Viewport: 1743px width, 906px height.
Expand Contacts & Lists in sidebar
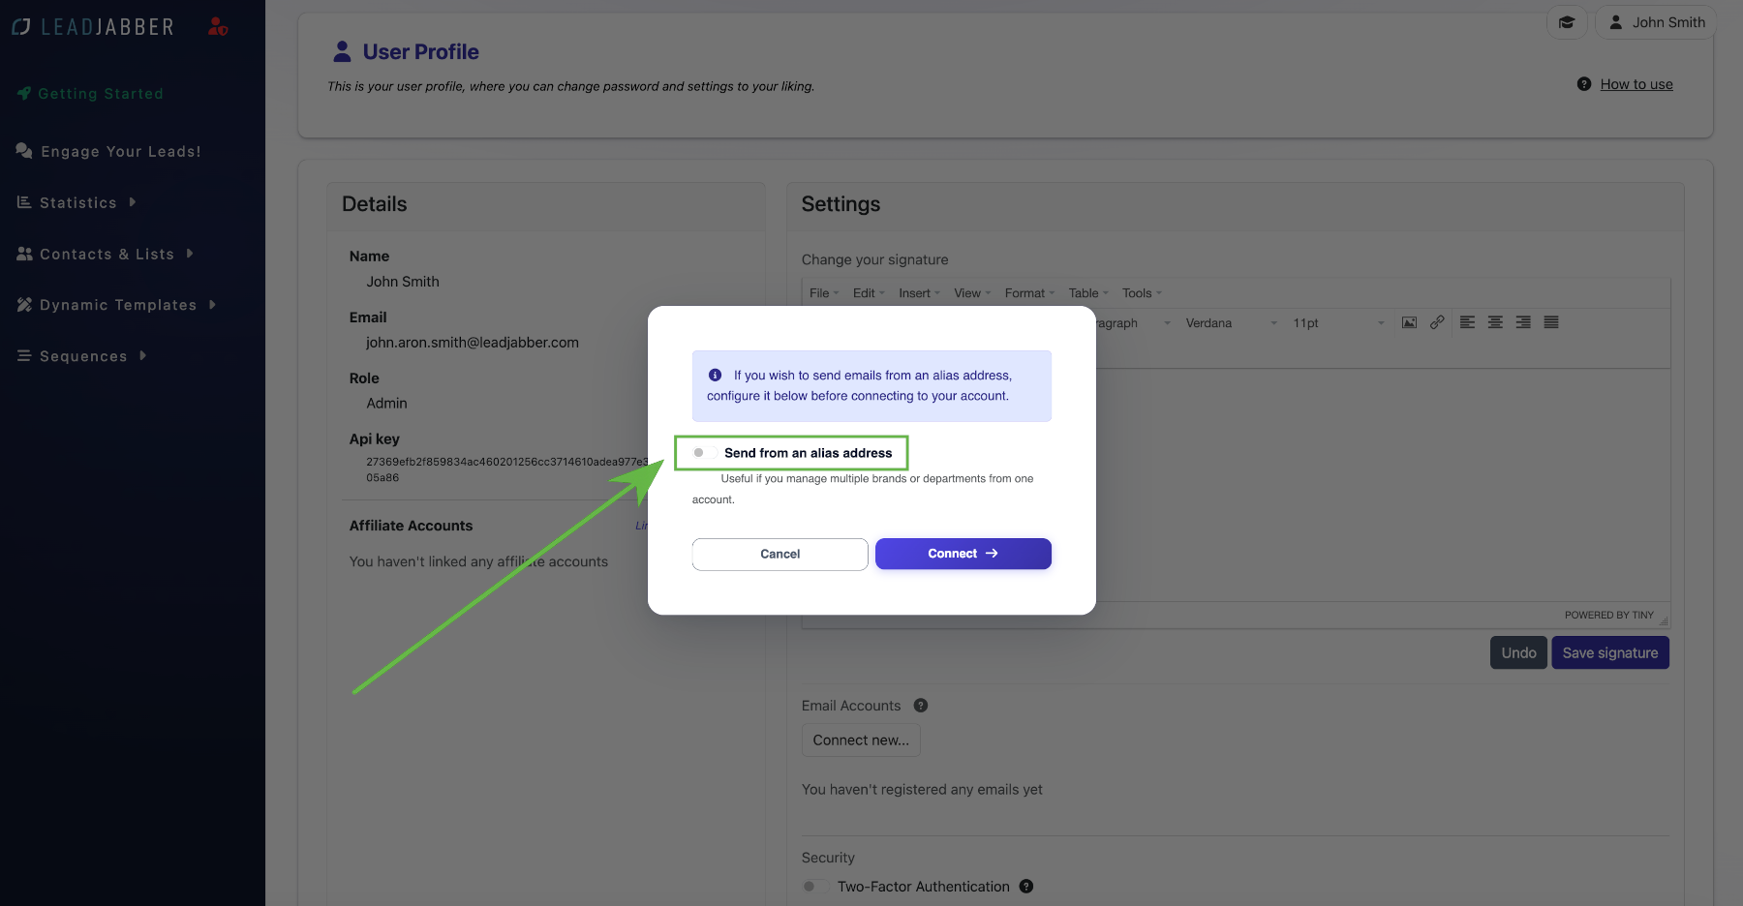(107, 254)
